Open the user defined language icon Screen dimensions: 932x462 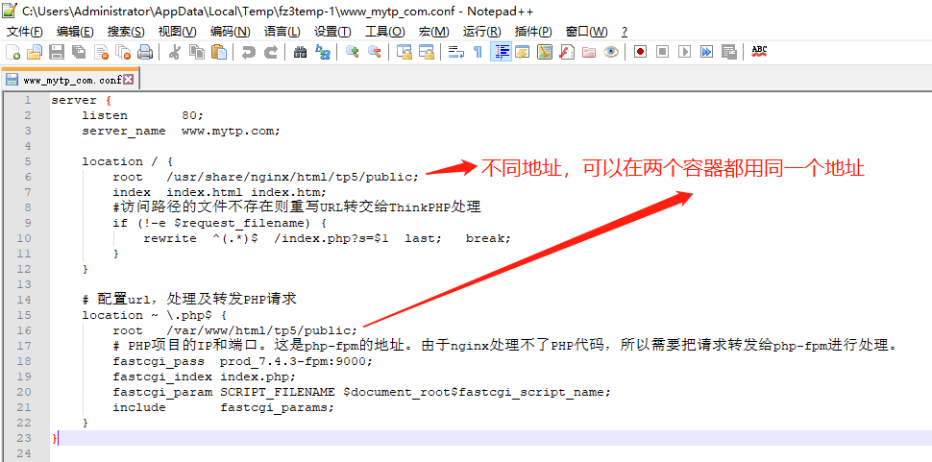(523, 52)
